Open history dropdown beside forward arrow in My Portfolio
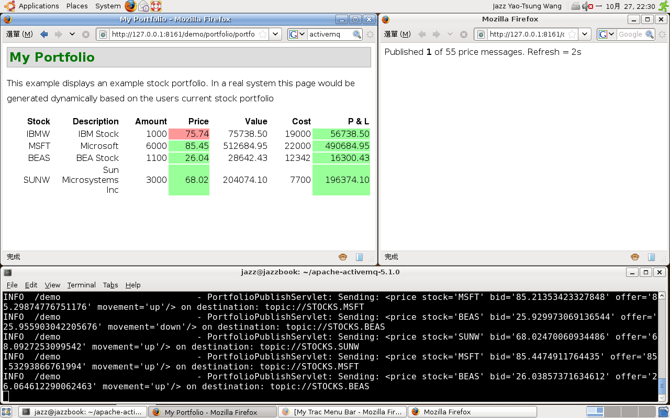Screen dimensions: 670x418 click(x=72, y=34)
